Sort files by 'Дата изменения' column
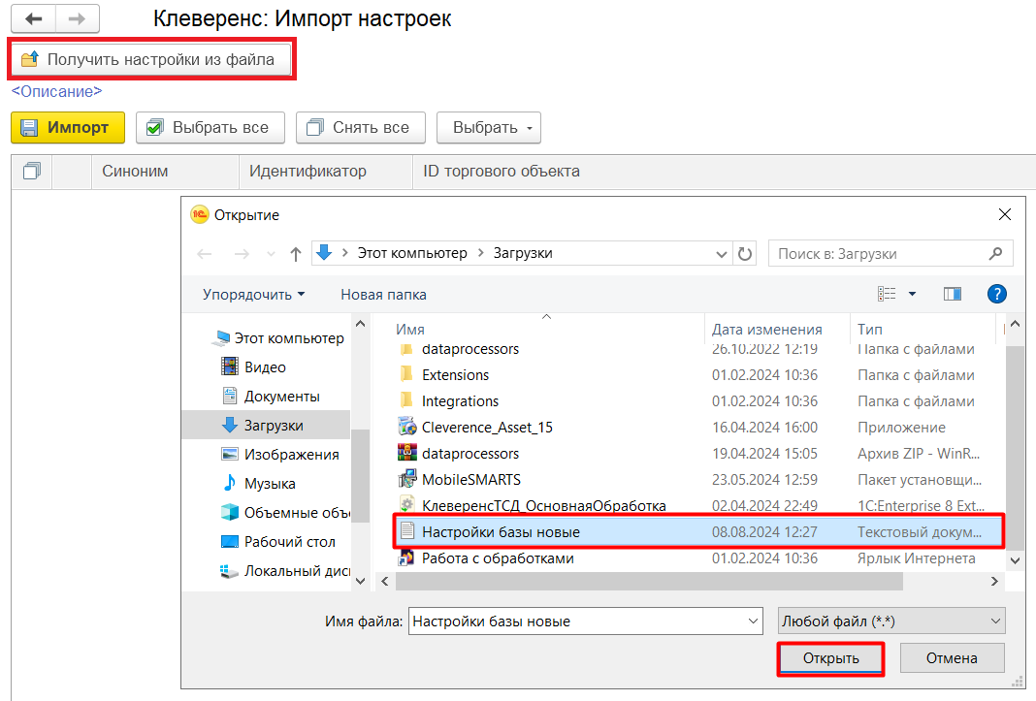 point(766,329)
